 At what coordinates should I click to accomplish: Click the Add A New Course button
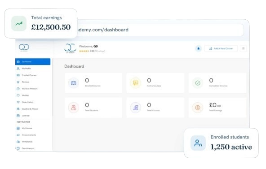pyautogui.click(x=221, y=48)
